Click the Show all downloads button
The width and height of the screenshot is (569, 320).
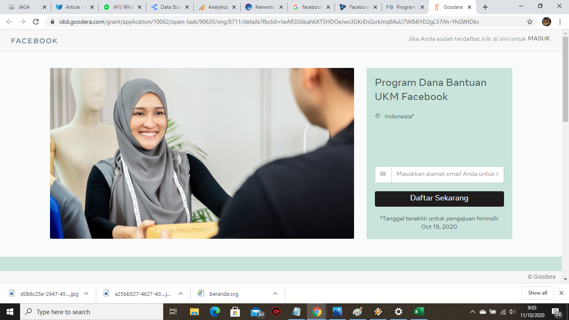pyautogui.click(x=537, y=293)
